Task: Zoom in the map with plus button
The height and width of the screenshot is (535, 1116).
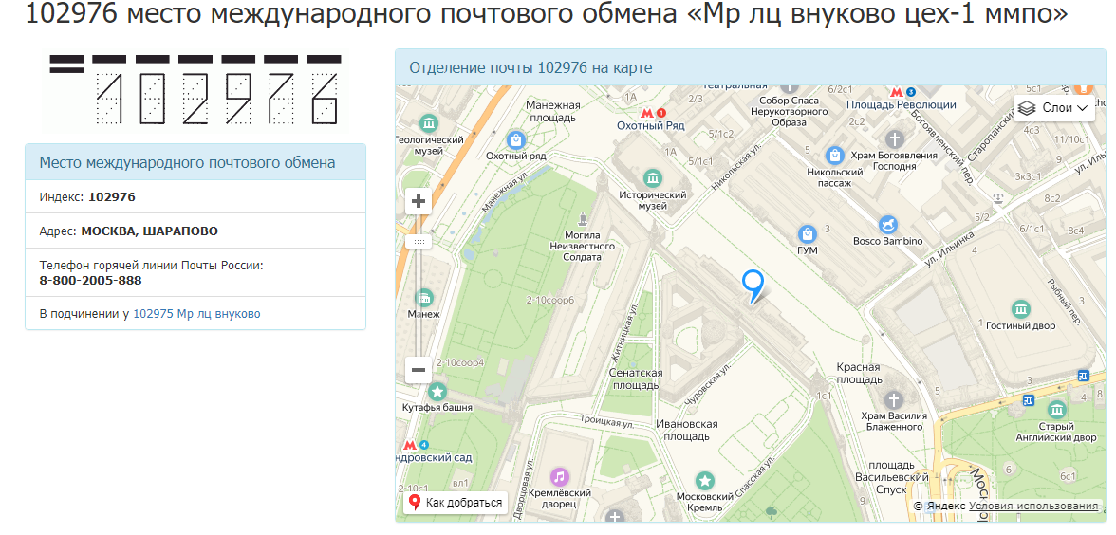Action: click(x=418, y=201)
